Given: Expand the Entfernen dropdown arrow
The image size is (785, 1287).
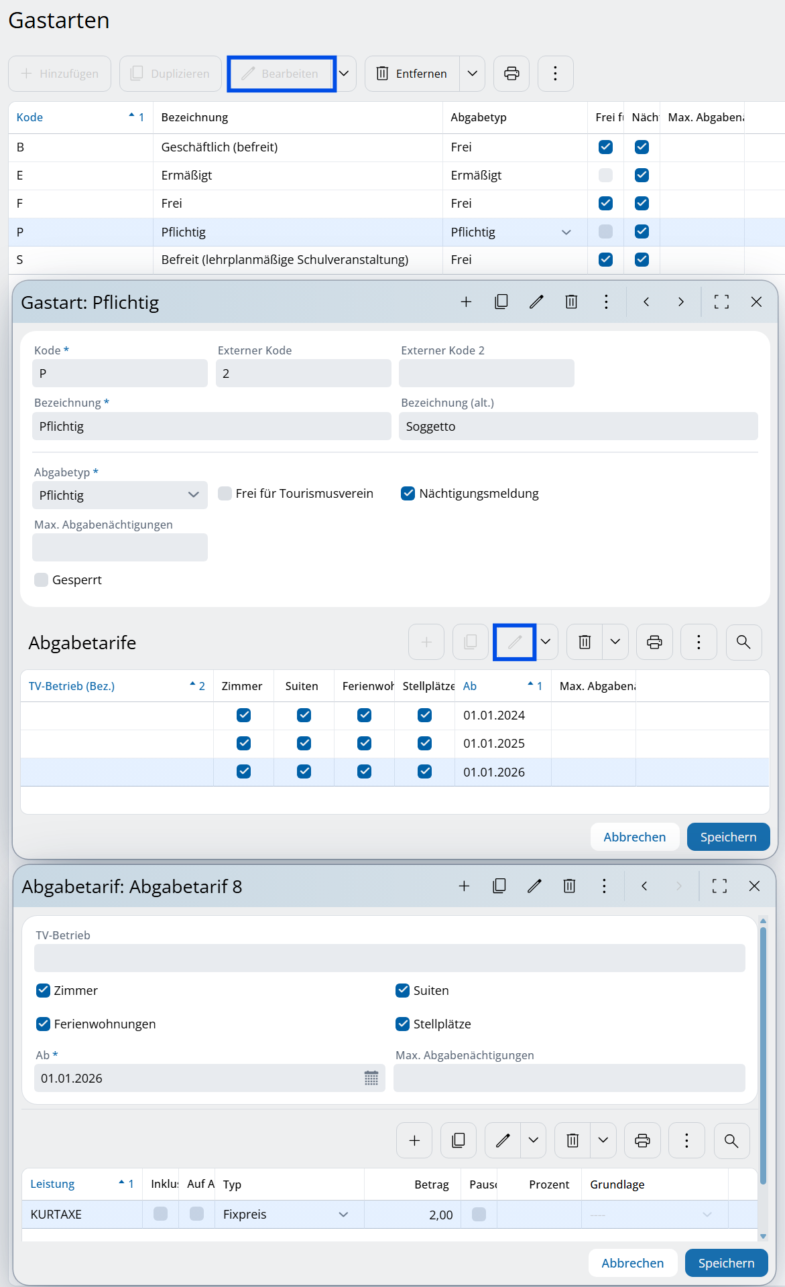Looking at the screenshot, I should tap(472, 74).
